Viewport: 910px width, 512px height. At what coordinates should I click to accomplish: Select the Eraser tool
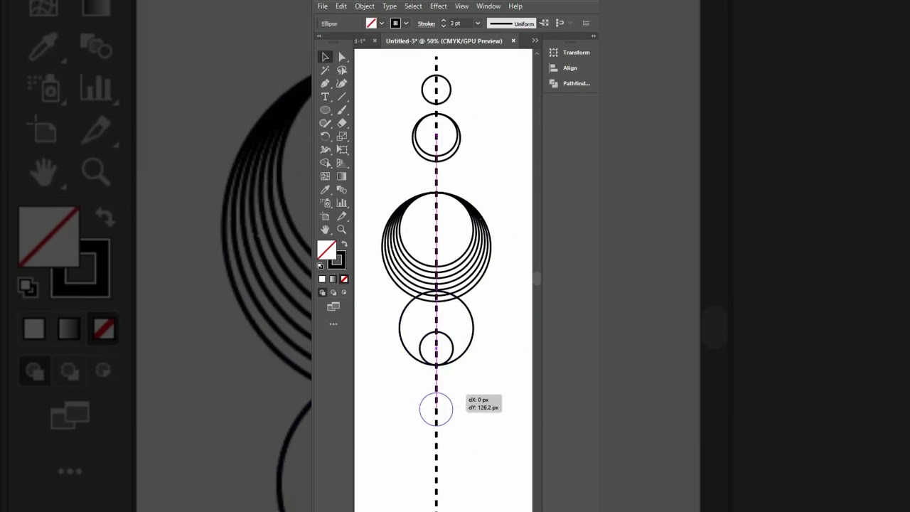(342, 123)
